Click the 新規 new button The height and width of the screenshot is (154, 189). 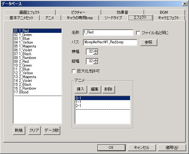19,130
